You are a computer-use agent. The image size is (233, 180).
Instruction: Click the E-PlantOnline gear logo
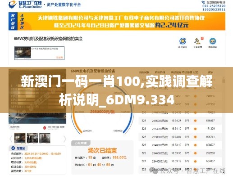(x=13, y=4)
